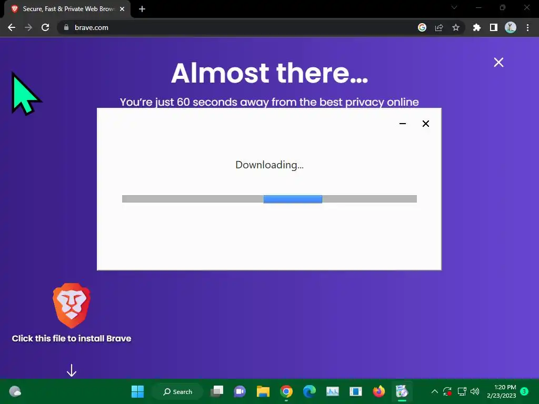Screen dimensions: 539x404
Task: Open the extensions puzzle icon
Action: click(477, 27)
